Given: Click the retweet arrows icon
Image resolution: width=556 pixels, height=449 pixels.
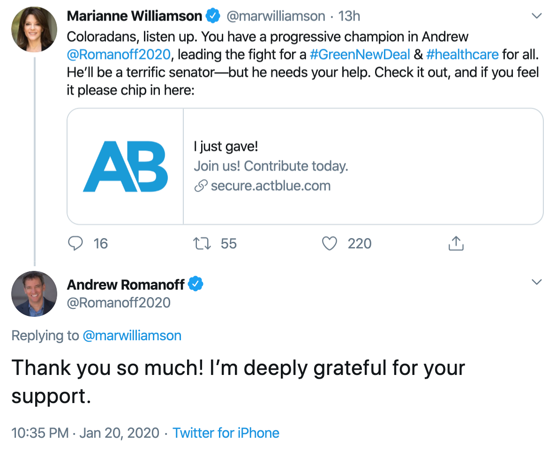Looking at the screenshot, I should [202, 243].
